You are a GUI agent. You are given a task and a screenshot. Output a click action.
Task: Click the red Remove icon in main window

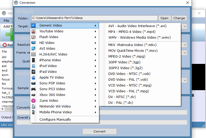[5, 45]
